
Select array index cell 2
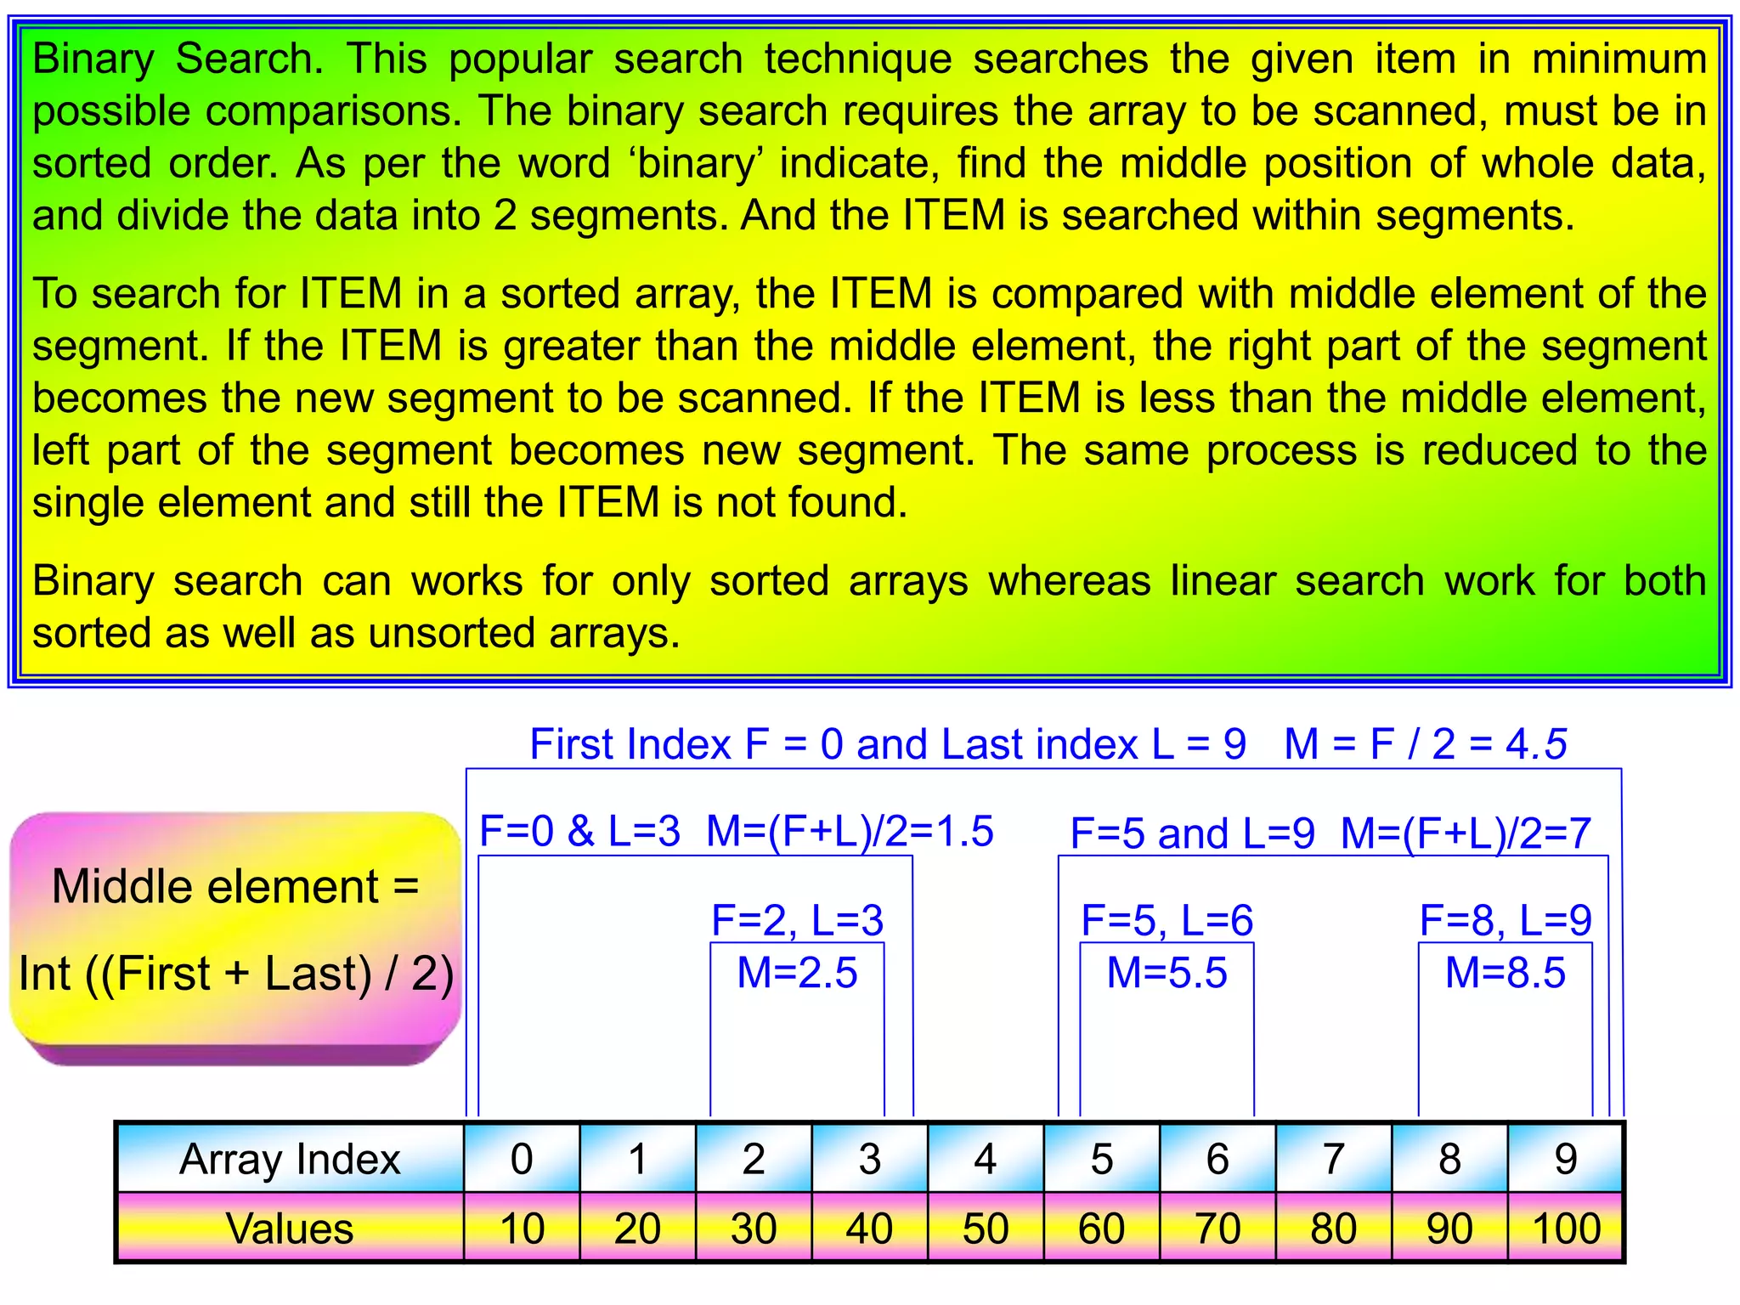[x=754, y=1159]
